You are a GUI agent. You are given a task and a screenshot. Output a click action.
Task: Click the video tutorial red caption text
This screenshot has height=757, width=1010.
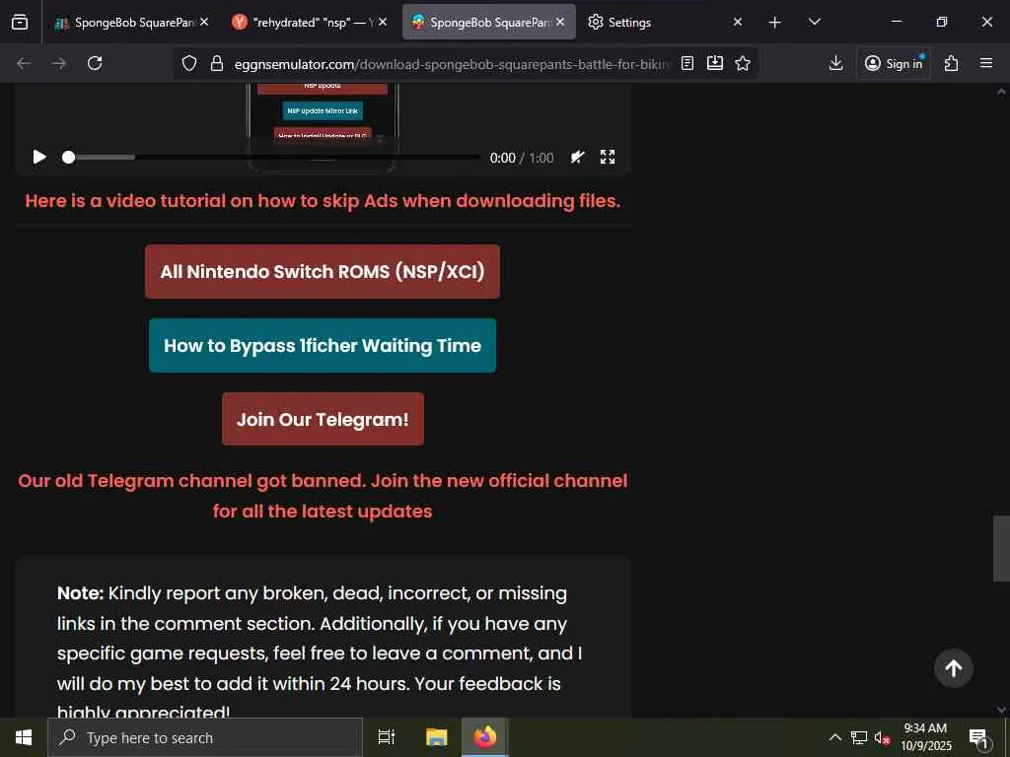(323, 201)
